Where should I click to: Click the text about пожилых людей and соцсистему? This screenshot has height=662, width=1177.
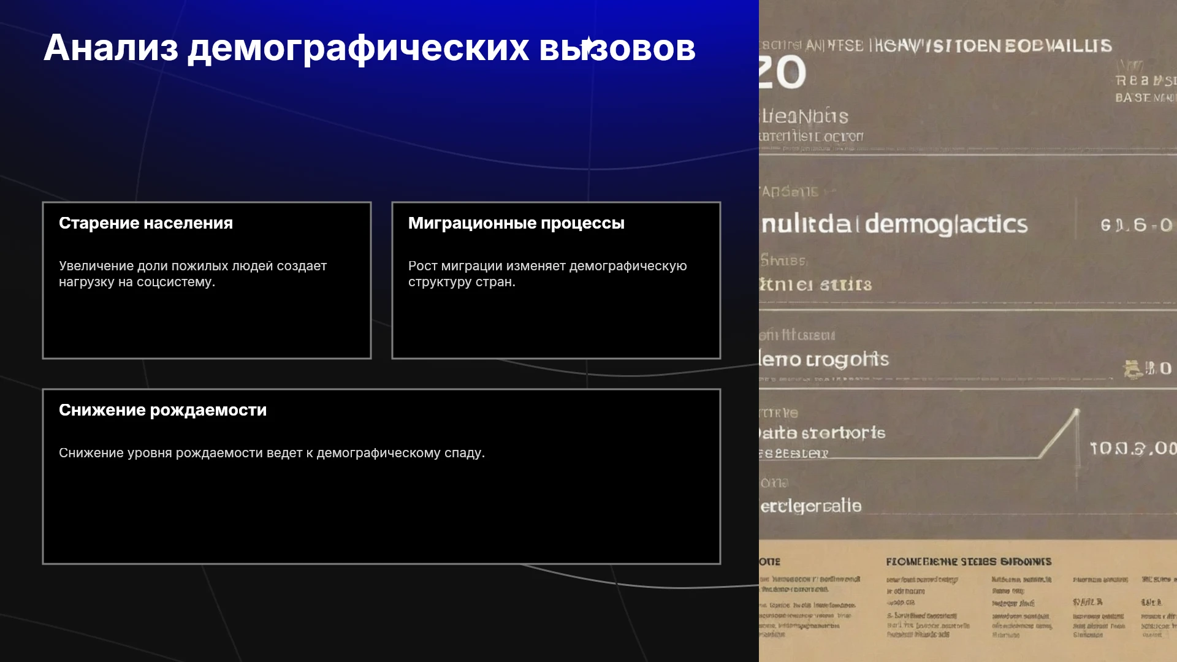[192, 274]
